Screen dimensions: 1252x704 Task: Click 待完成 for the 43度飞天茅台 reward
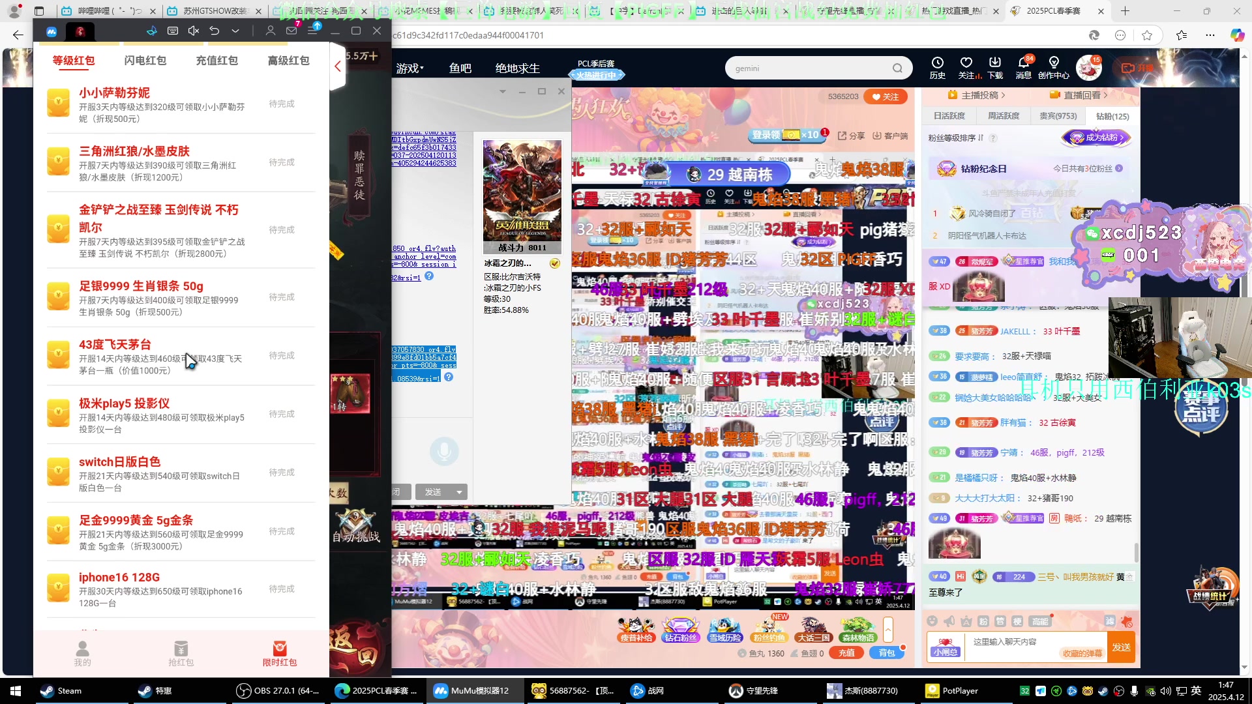tap(282, 356)
